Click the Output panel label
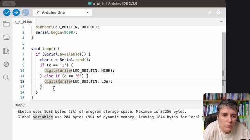The image size is (250, 140). tap(20, 105)
